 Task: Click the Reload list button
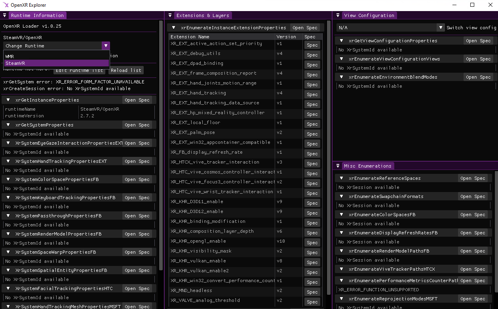[x=125, y=70]
